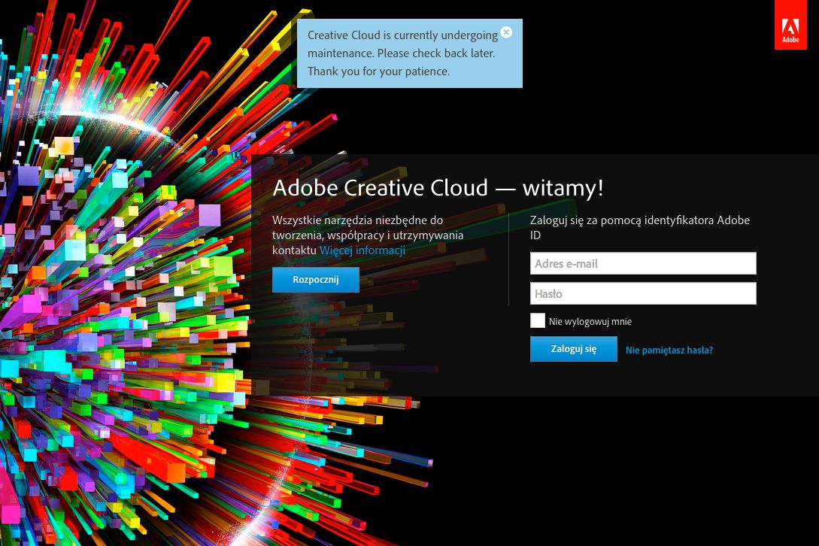Image resolution: width=819 pixels, height=546 pixels.
Task: Click the Adobe logo in the corner
Action: (x=790, y=25)
